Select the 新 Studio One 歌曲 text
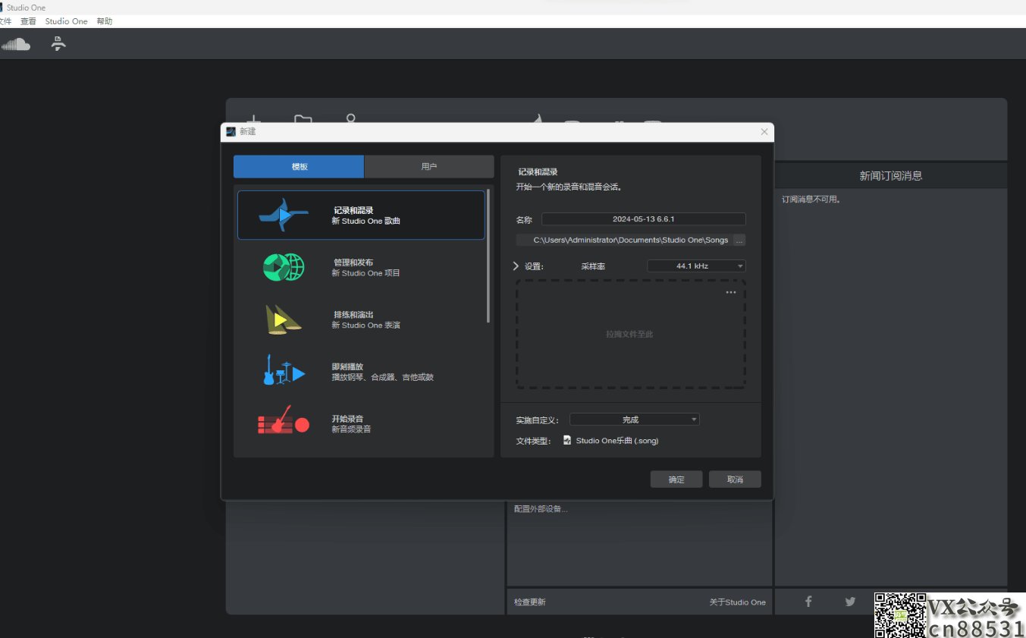Viewport: 1026px width, 638px height. 366,222
